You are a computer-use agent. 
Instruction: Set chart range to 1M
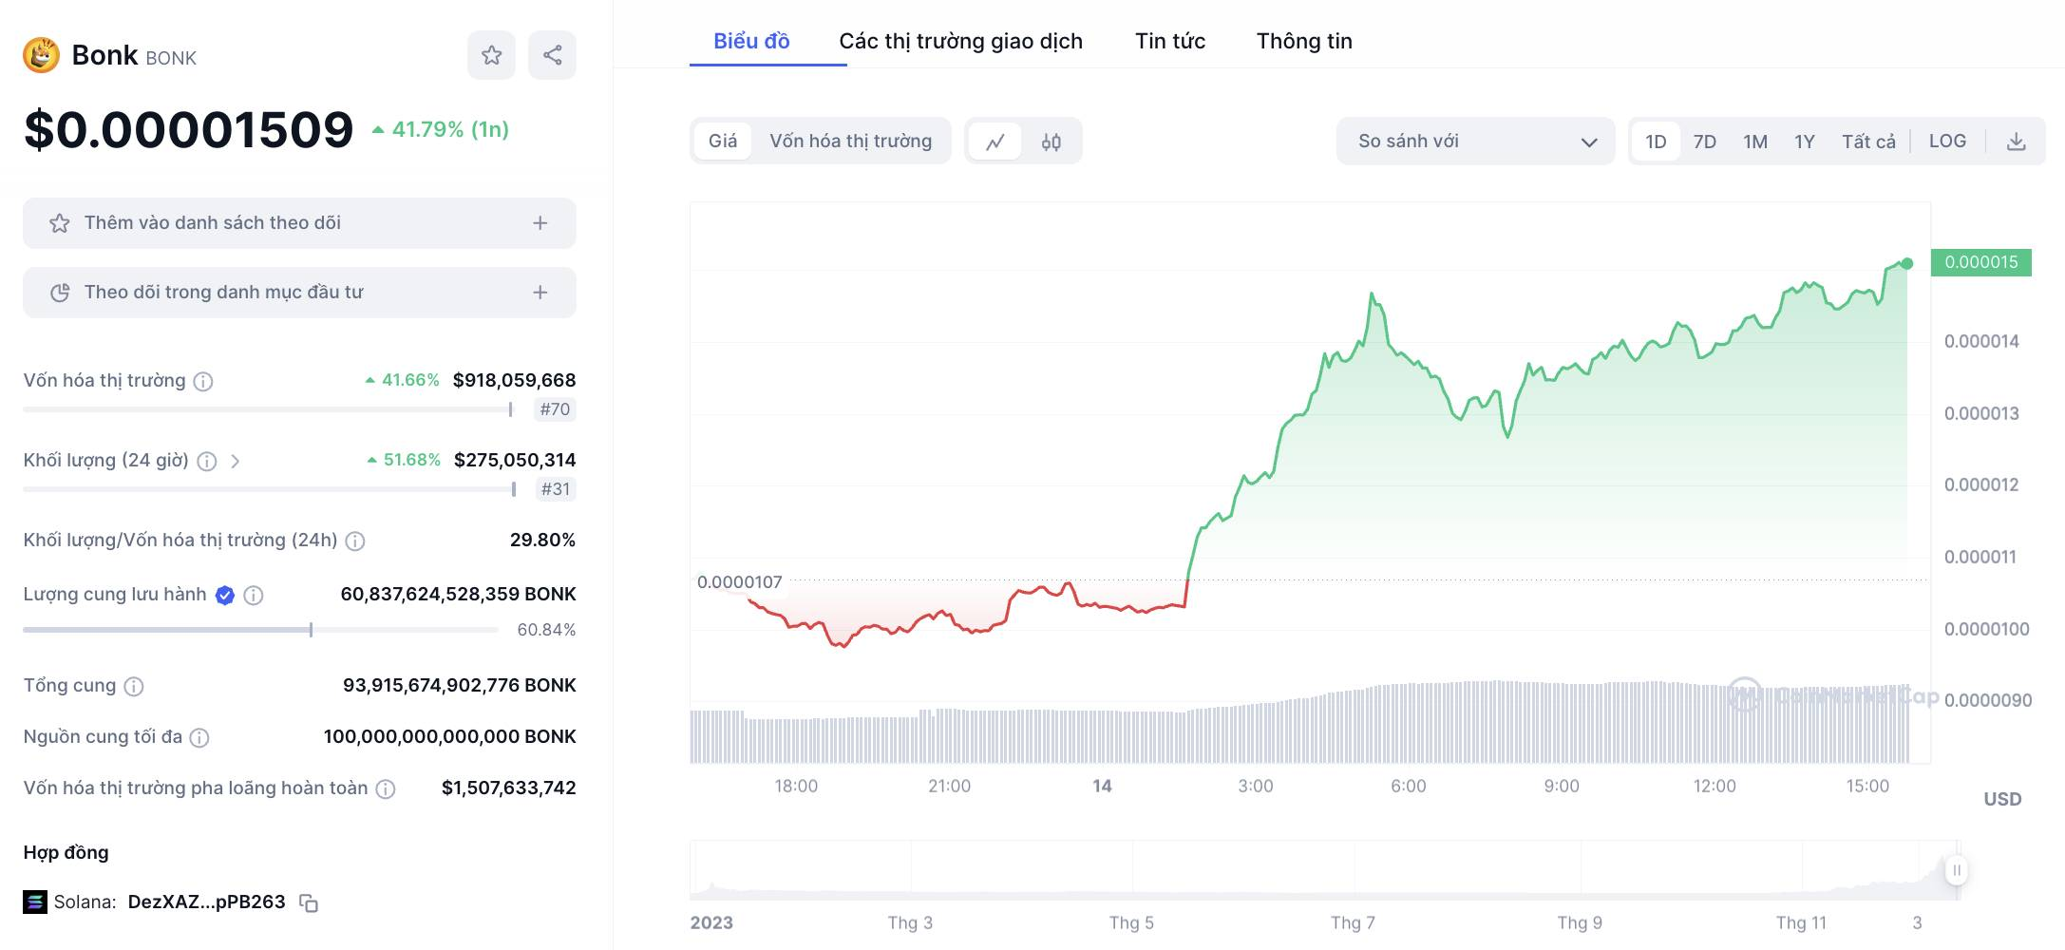click(1755, 142)
